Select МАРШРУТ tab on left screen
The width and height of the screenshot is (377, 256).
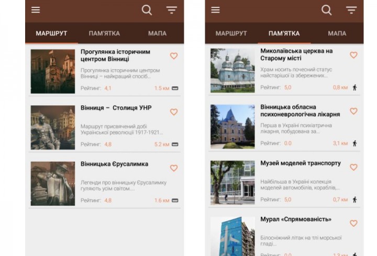point(51,34)
